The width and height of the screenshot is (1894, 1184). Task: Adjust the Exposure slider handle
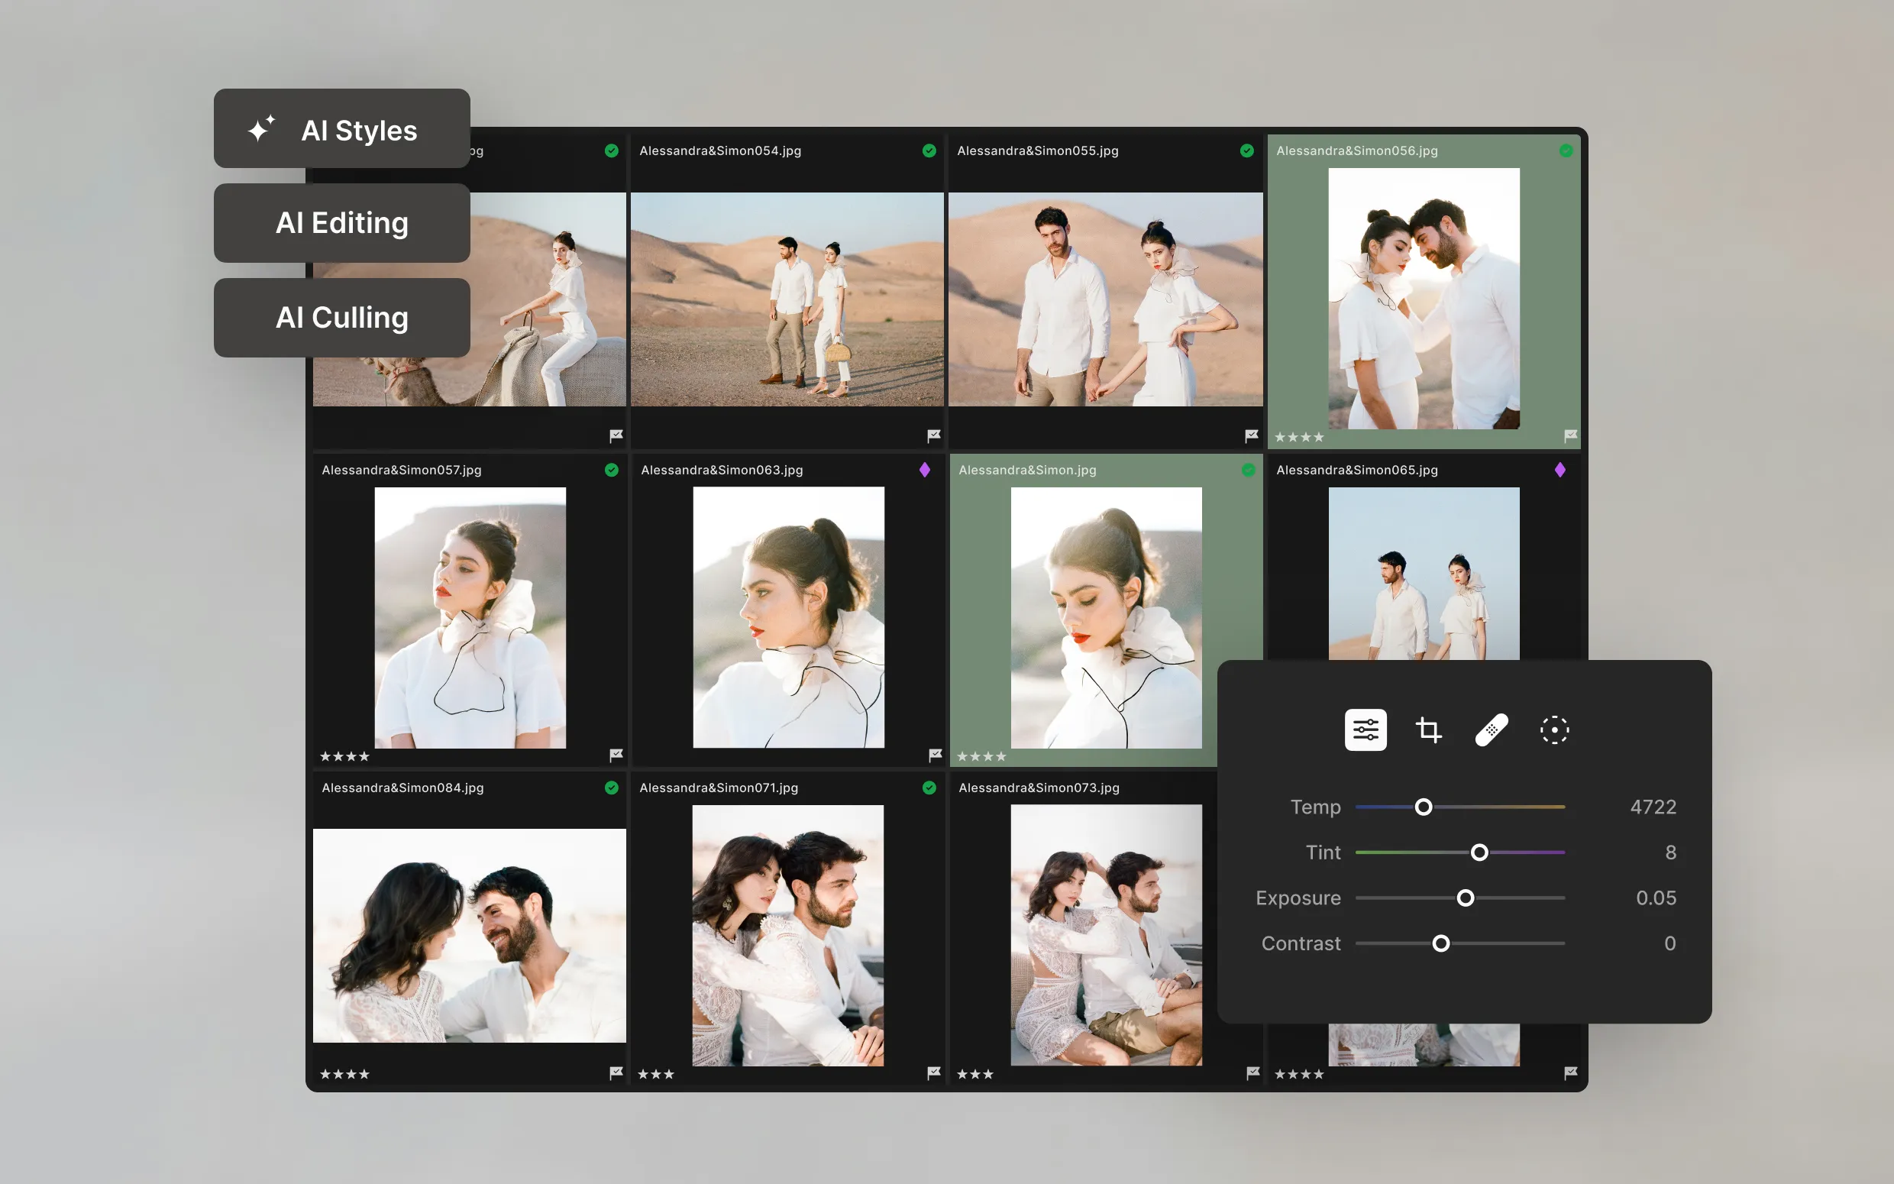click(1465, 898)
